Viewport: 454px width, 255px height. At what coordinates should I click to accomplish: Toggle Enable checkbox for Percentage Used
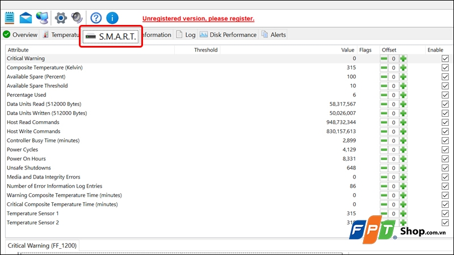(x=445, y=95)
